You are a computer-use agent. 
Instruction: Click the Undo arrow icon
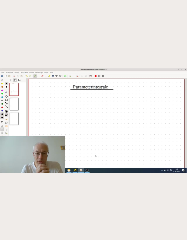coord(26,76)
